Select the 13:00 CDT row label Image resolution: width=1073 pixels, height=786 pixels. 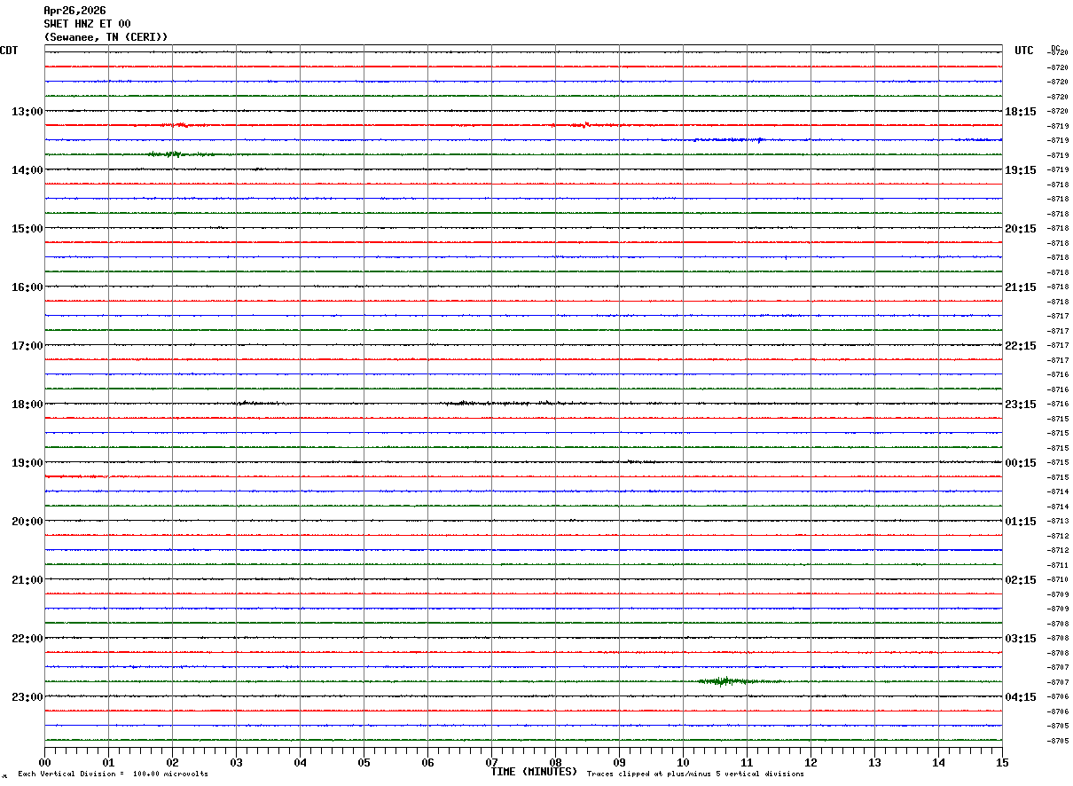[27, 112]
